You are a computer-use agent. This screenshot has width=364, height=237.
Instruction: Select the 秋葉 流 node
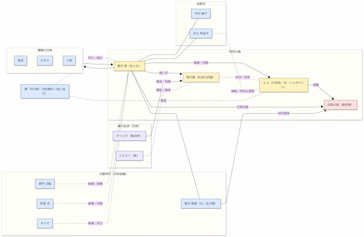[44, 204]
